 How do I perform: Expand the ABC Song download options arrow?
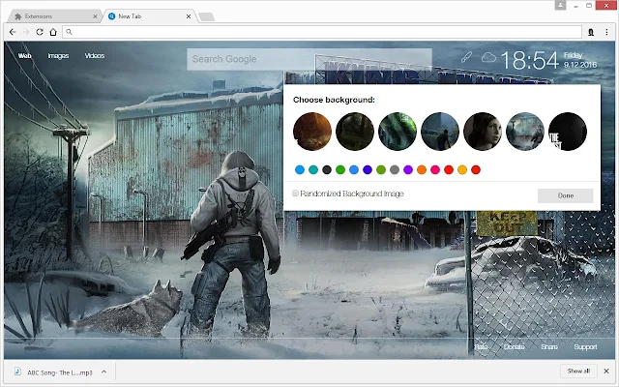click(103, 372)
